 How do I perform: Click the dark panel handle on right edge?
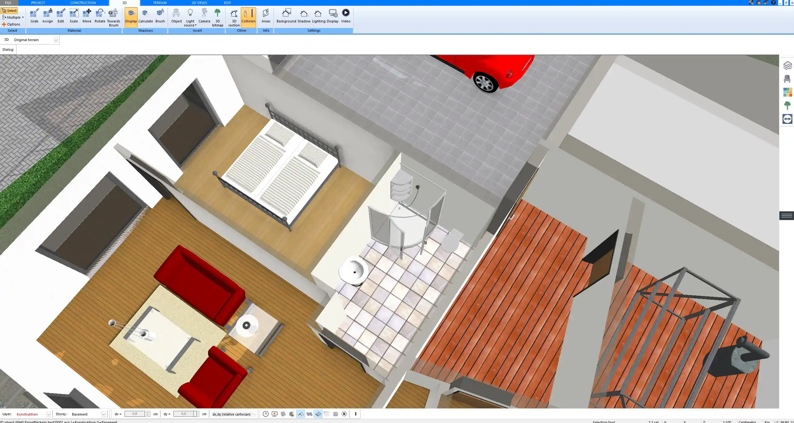click(787, 216)
